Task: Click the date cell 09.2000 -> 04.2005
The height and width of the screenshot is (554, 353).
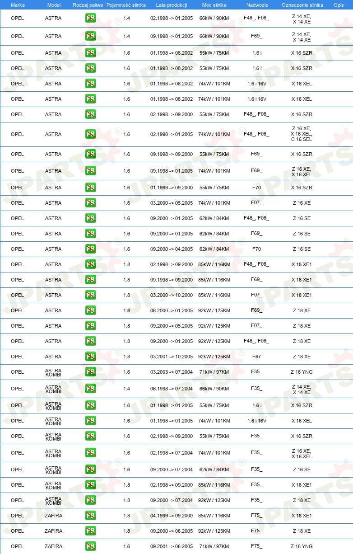Action: point(172,249)
